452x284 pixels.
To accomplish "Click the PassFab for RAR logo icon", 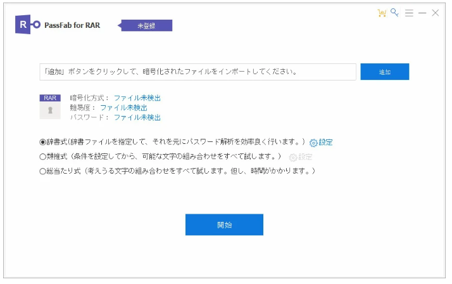I will [x=28, y=25].
